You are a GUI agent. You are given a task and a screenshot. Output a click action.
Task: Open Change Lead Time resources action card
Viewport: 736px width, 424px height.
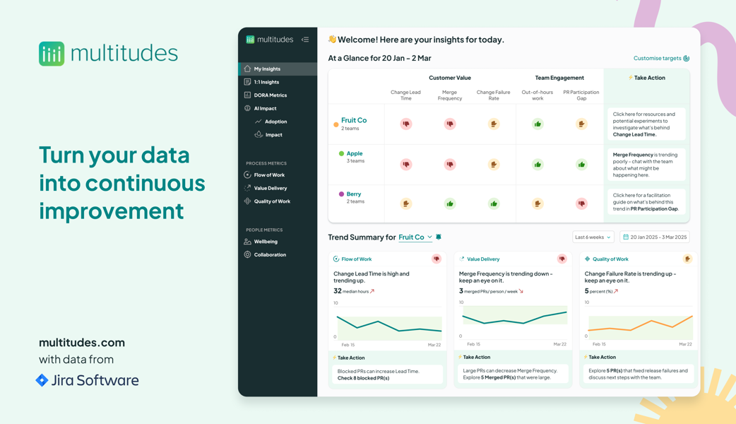[646, 124]
